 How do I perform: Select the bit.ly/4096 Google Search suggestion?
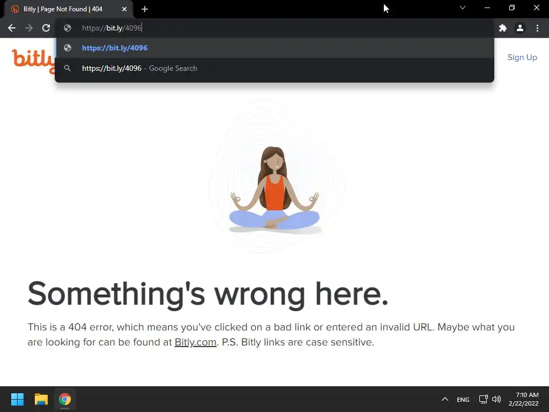tap(274, 68)
